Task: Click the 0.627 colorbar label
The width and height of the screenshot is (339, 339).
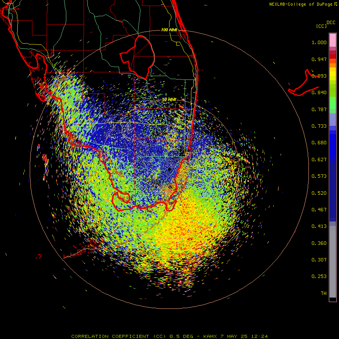Action: click(319, 160)
